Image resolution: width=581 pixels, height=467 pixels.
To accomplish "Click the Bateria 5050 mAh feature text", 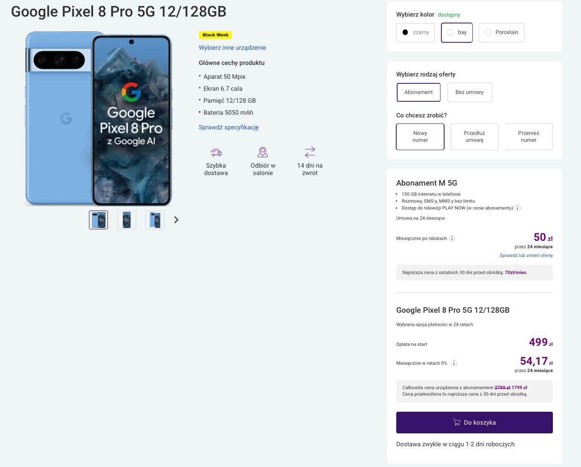I will [228, 113].
